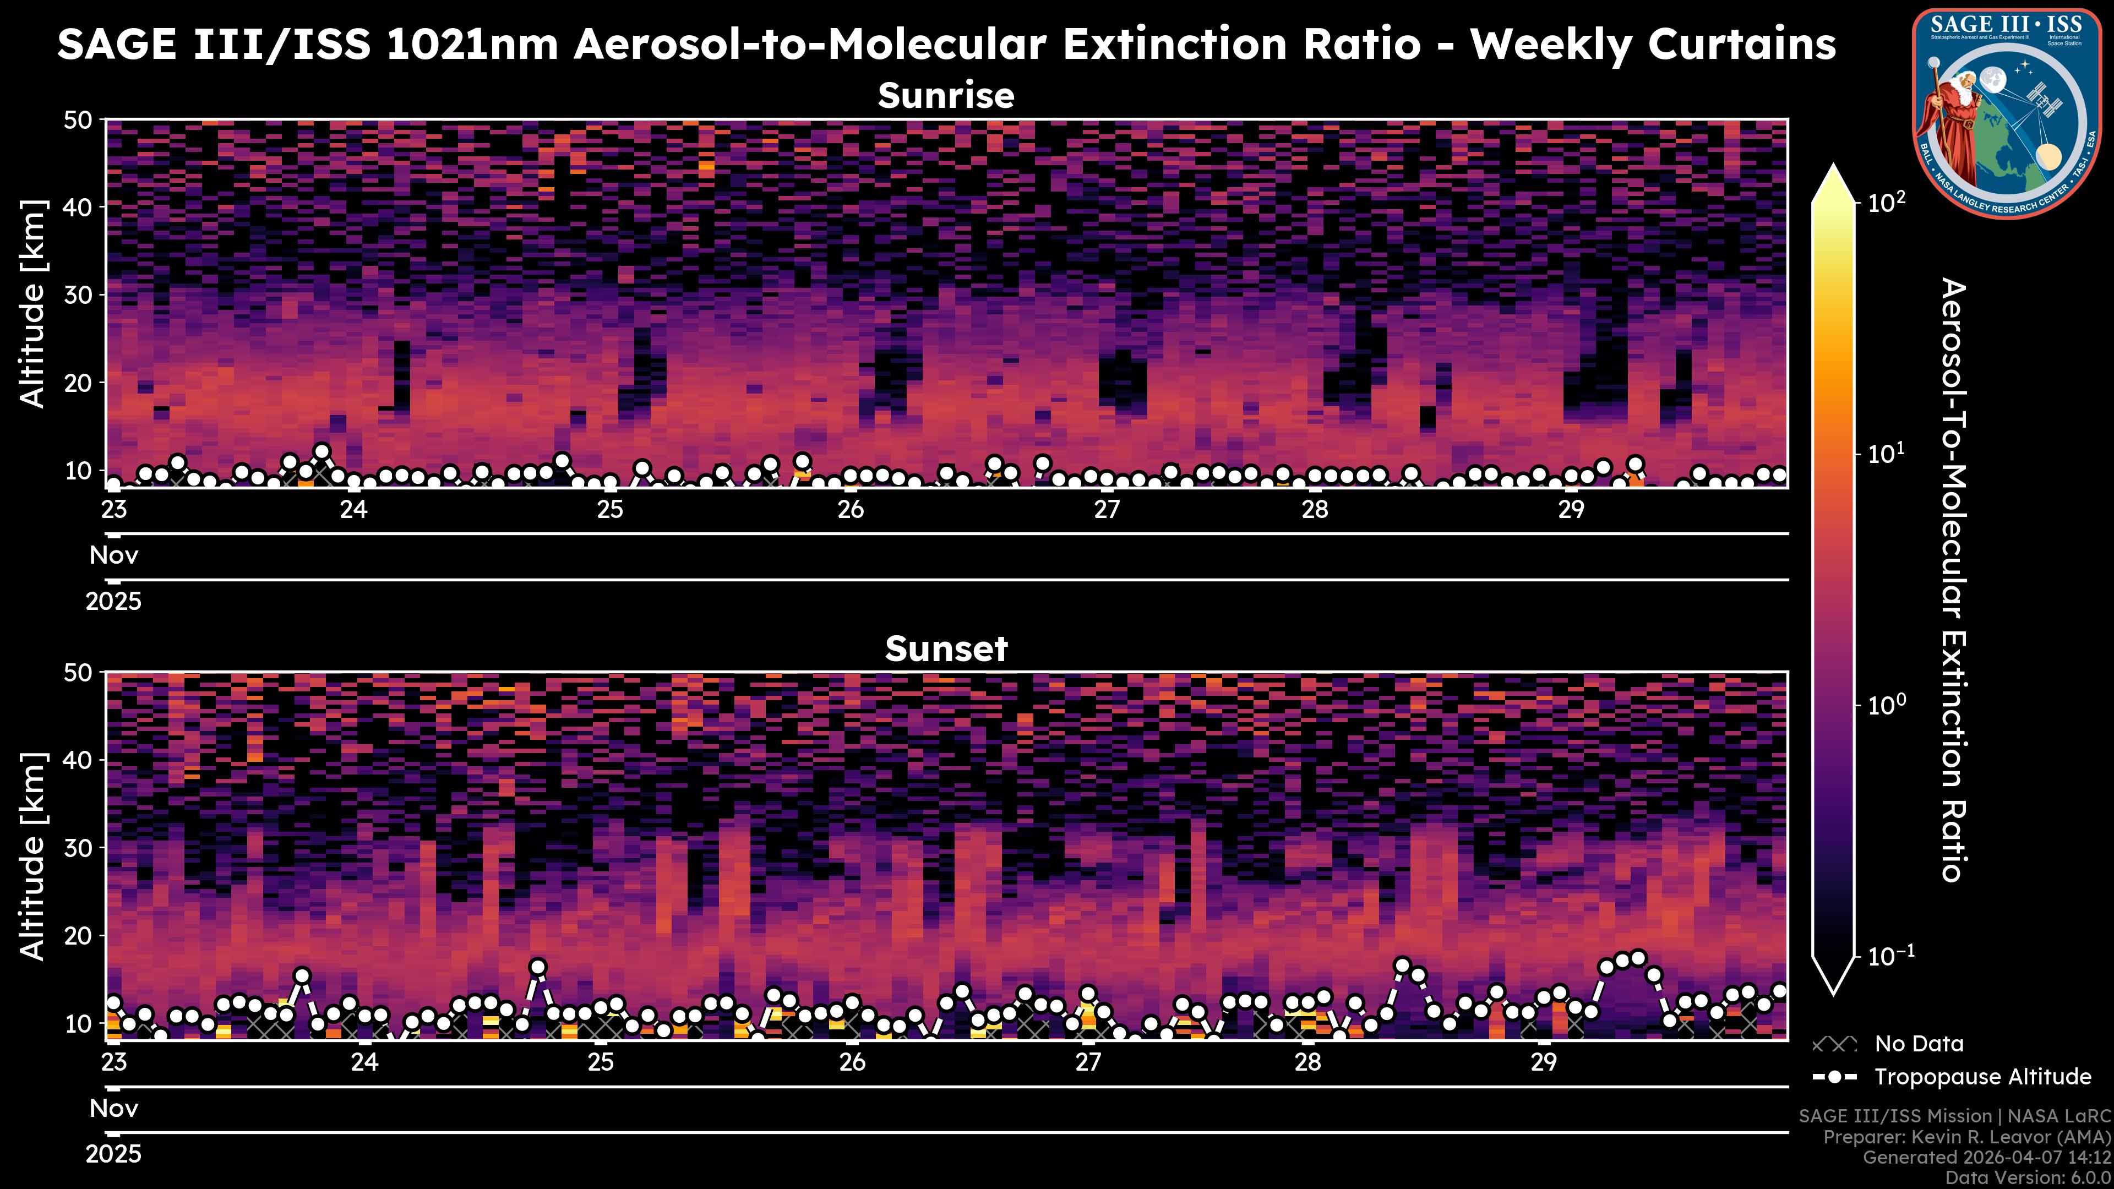
Task: Click the Sunset panel's 28 date tick label
Action: click(x=1307, y=1062)
